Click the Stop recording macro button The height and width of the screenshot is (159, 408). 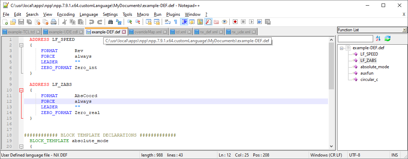[x=243, y=22]
